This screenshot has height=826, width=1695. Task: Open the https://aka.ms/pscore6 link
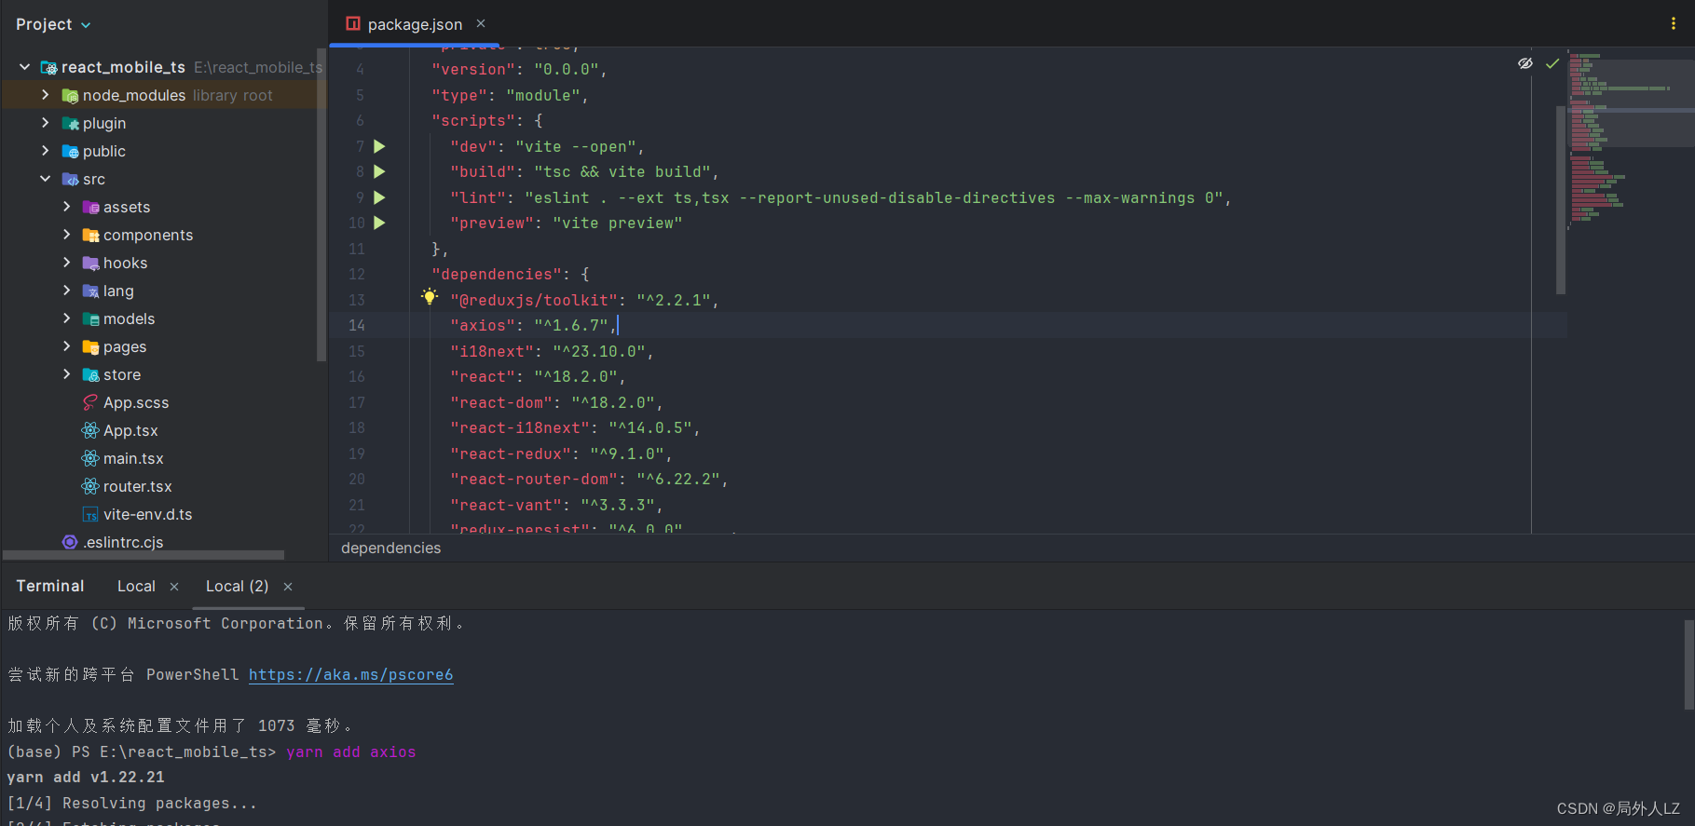tap(350, 674)
